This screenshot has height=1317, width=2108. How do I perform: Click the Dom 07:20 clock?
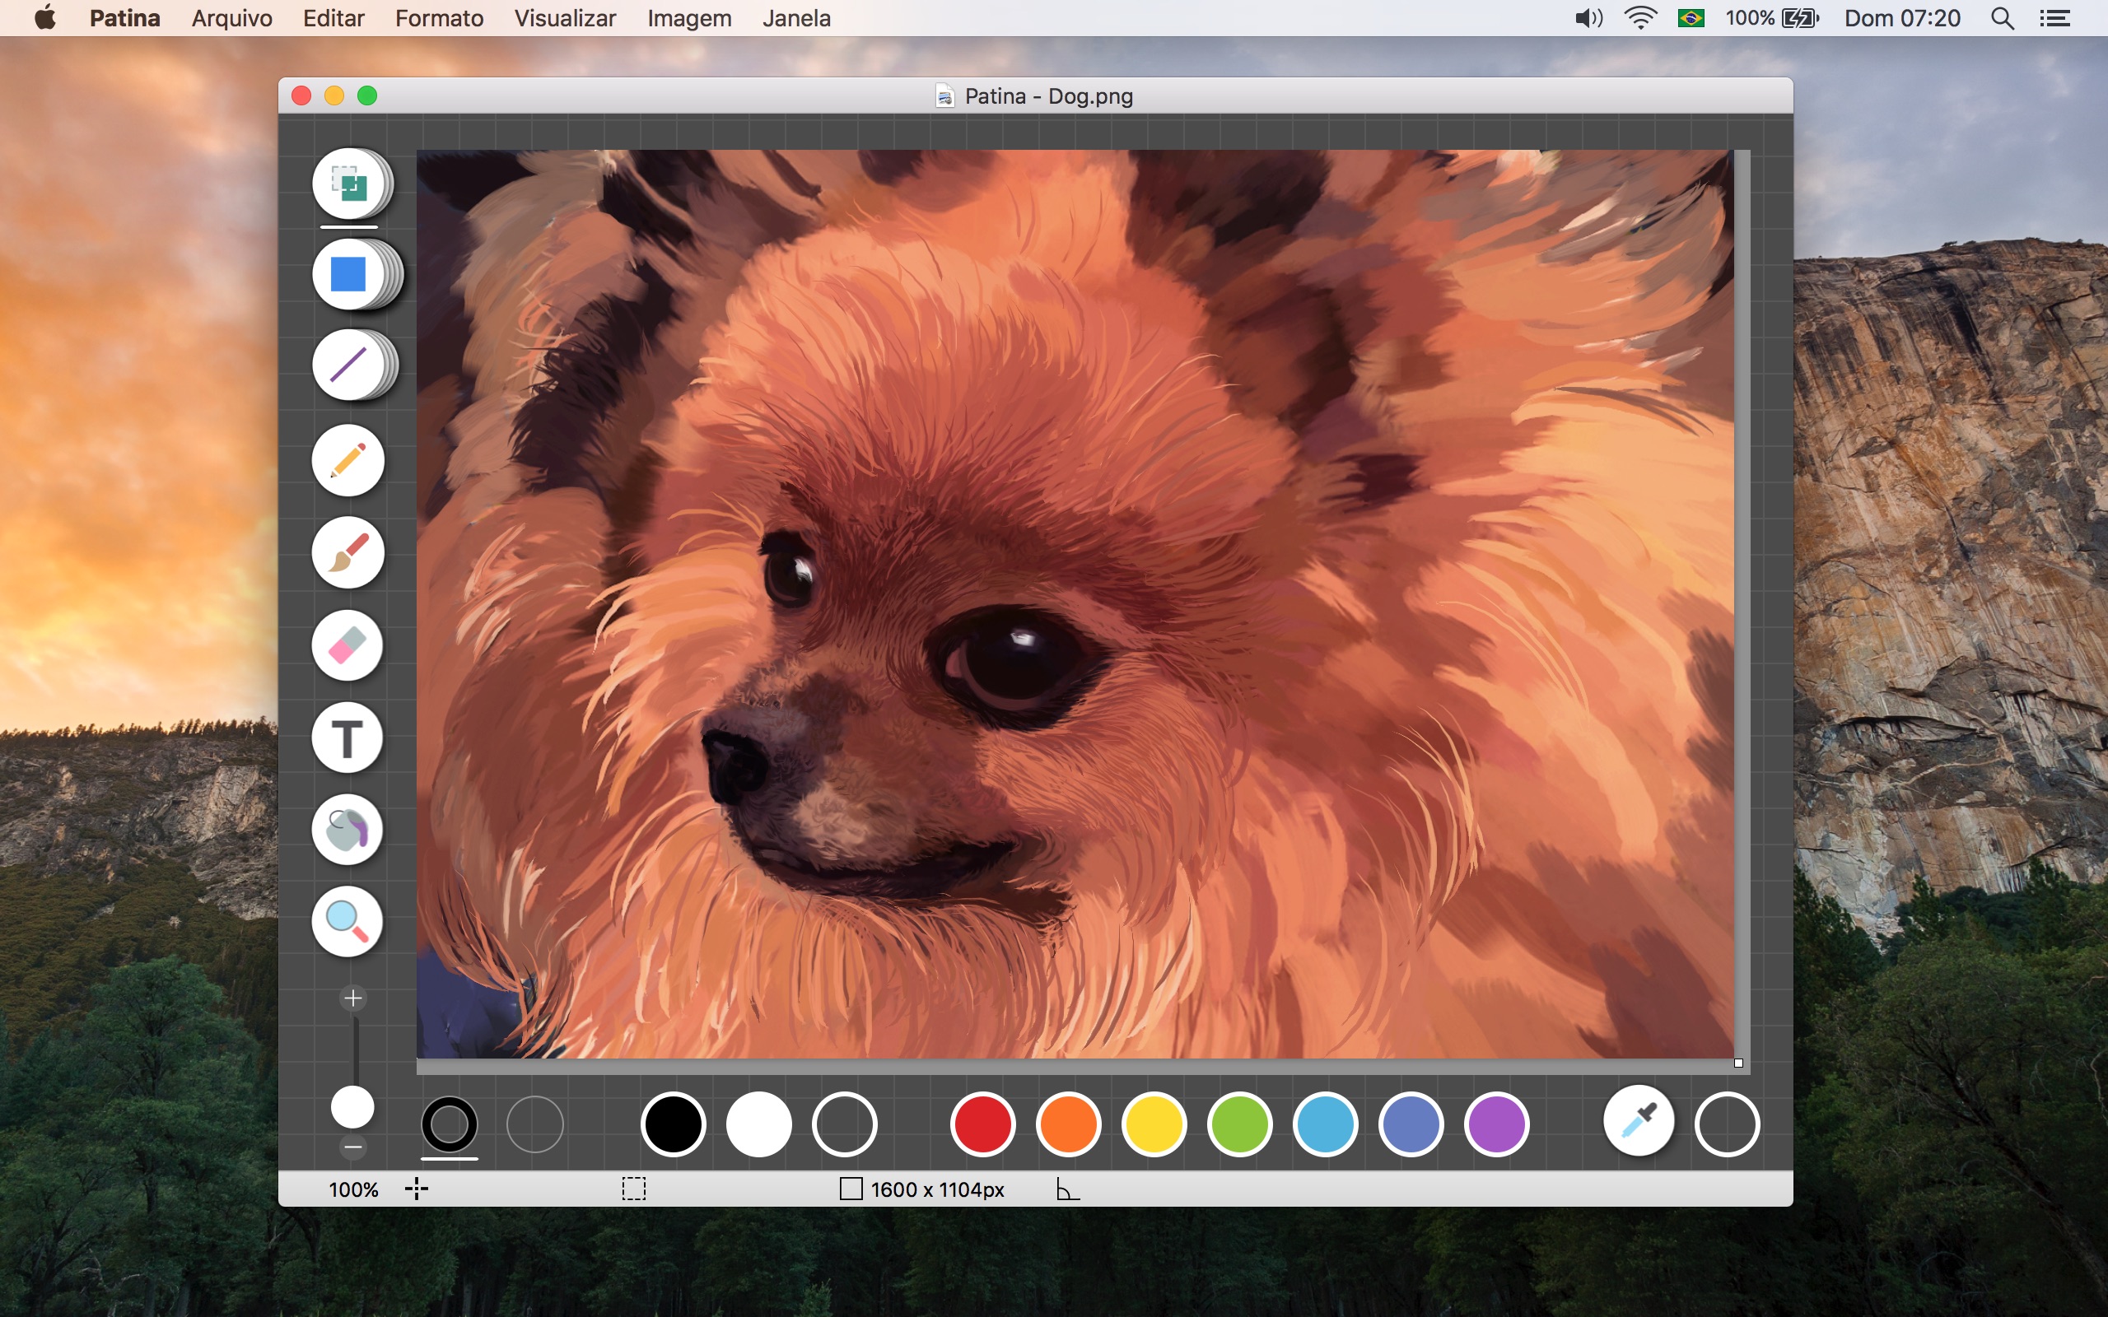(x=1902, y=17)
